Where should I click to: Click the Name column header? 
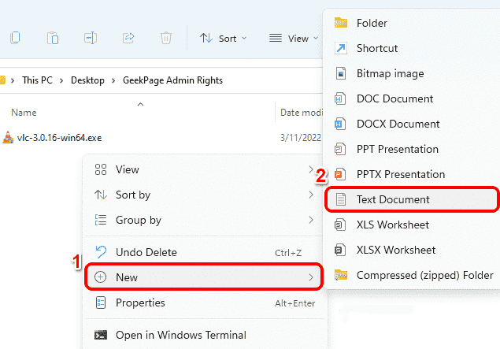click(24, 113)
